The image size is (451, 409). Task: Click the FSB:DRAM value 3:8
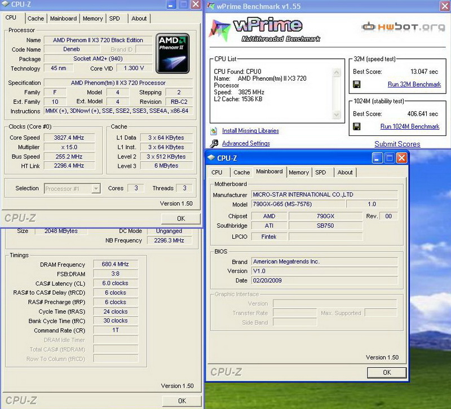coord(116,274)
